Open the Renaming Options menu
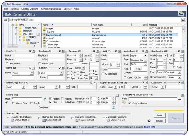Screen dimensions: 189x136 click(x=51, y=9)
